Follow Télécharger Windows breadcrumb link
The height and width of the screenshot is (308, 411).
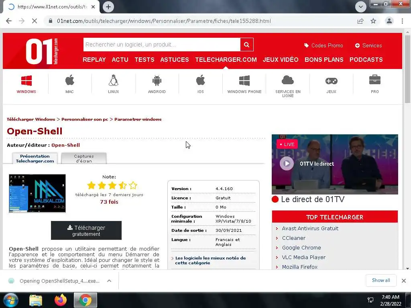(31, 119)
